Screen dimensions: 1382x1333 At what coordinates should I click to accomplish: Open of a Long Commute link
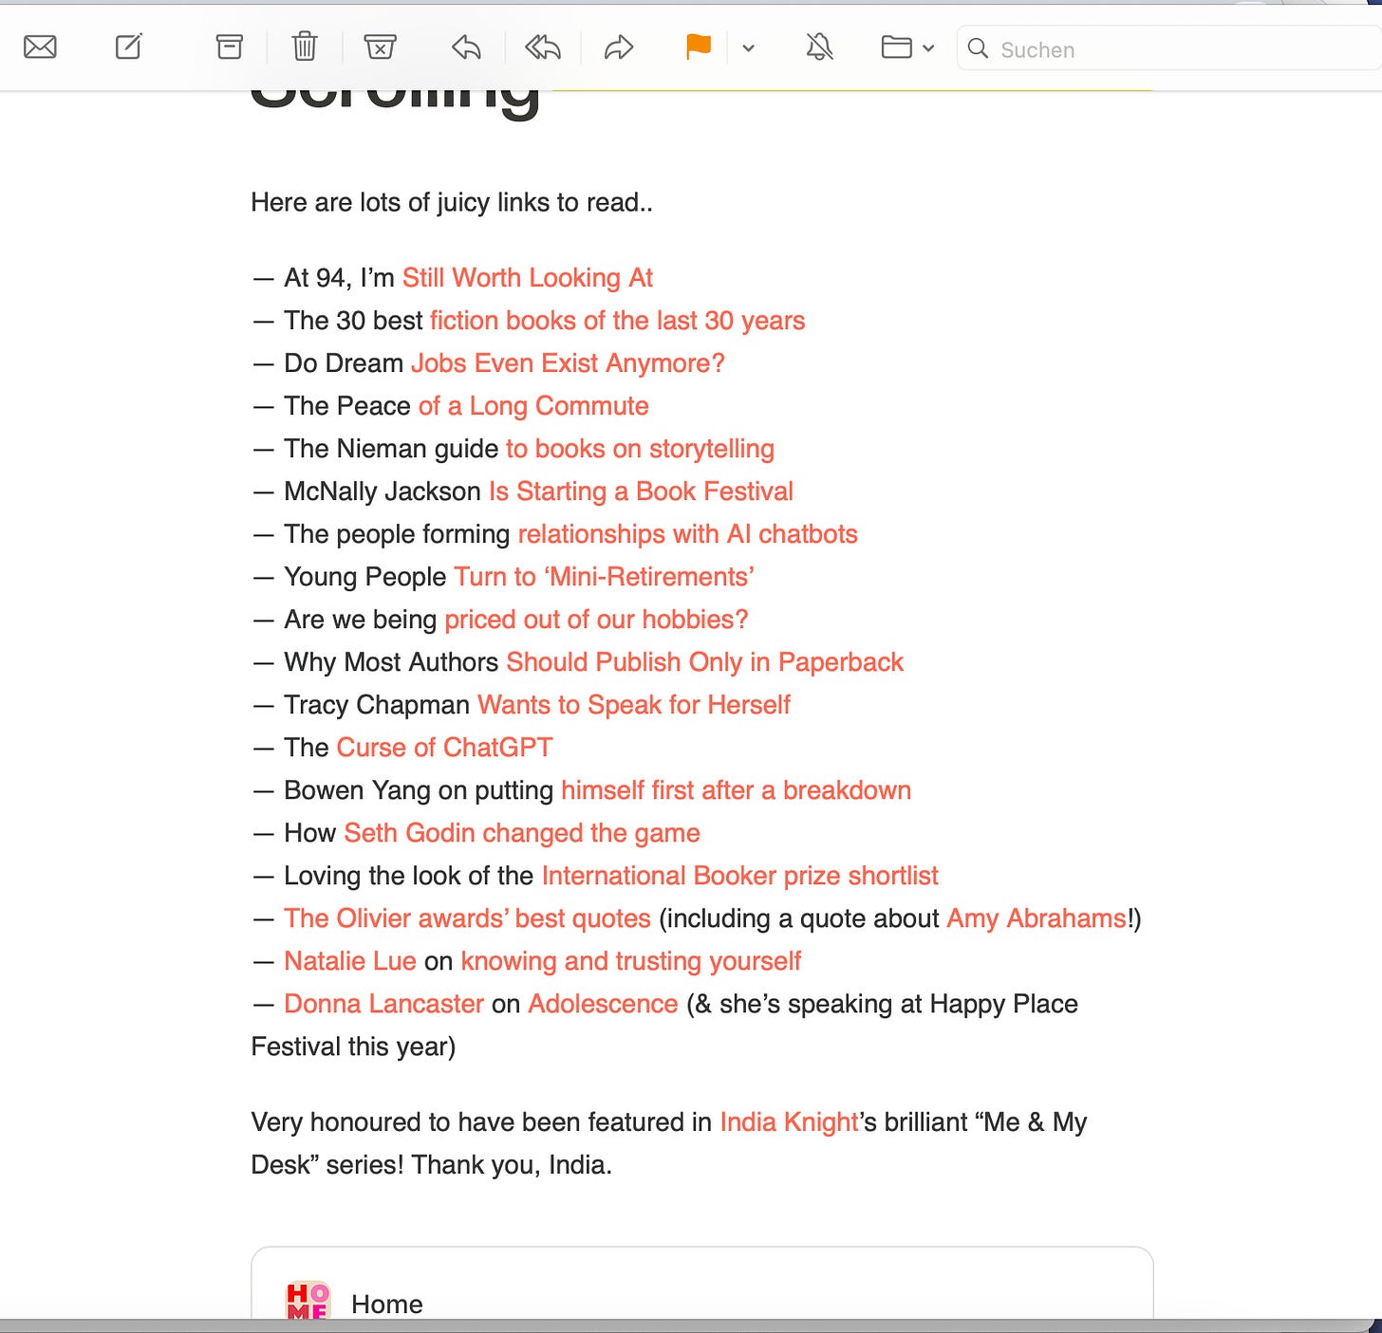pyautogui.click(x=533, y=406)
